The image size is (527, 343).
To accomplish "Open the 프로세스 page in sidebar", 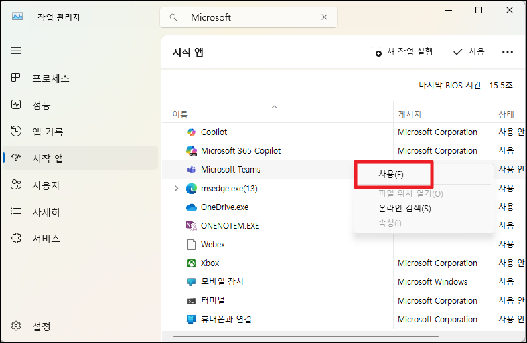I will click(x=80, y=78).
